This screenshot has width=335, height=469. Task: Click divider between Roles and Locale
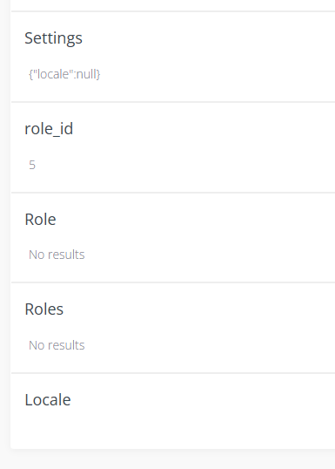tap(173, 373)
